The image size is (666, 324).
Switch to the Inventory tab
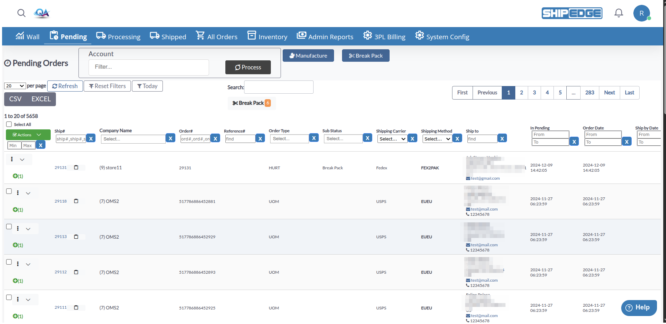pyautogui.click(x=267, y=36)
